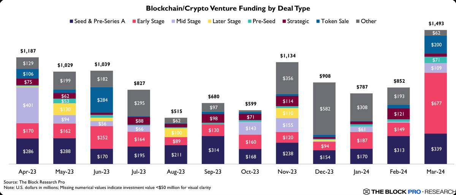Click The Block cube logo icon
The height and width of the screenshot is (195, 456).
[366, 191]
